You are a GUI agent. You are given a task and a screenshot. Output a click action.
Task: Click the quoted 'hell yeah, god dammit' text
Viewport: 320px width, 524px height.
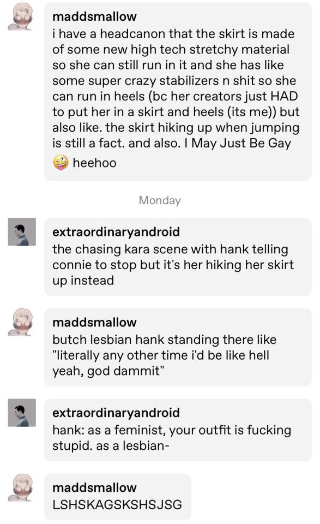[x=161, y=363]
